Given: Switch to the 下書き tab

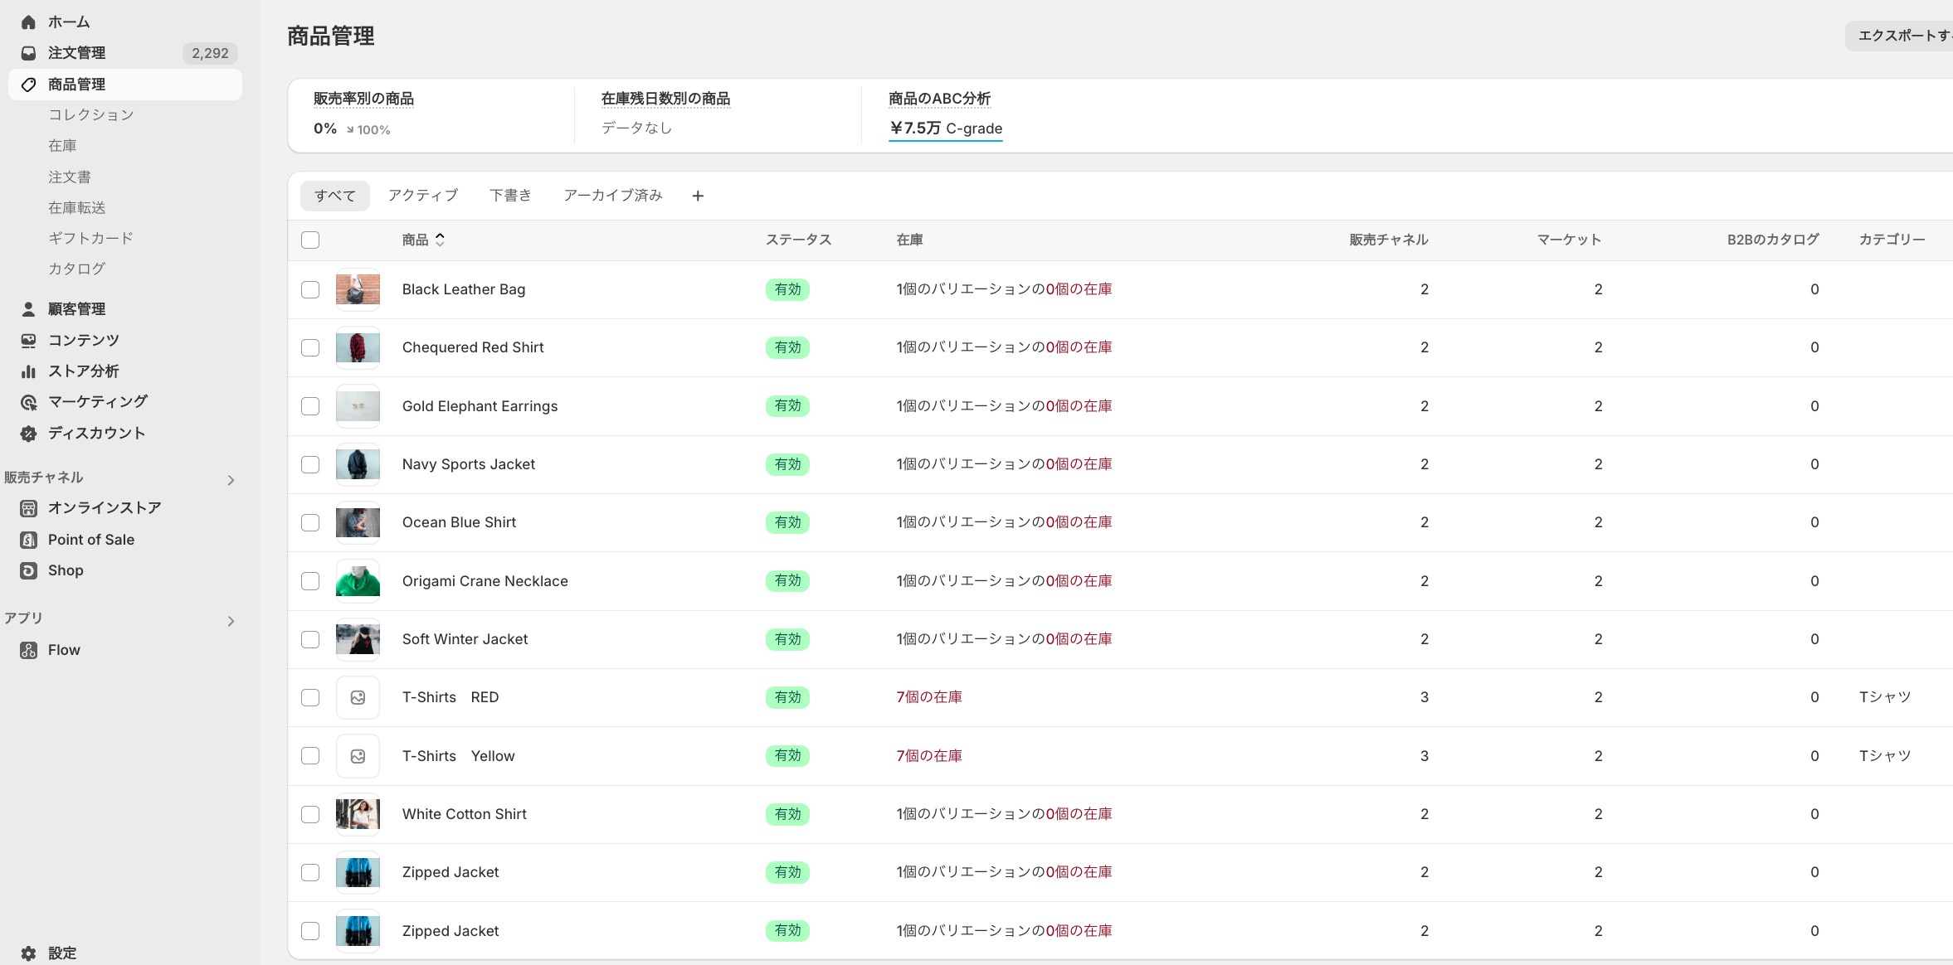Looking at the screenshot, I should coord(510,196).
